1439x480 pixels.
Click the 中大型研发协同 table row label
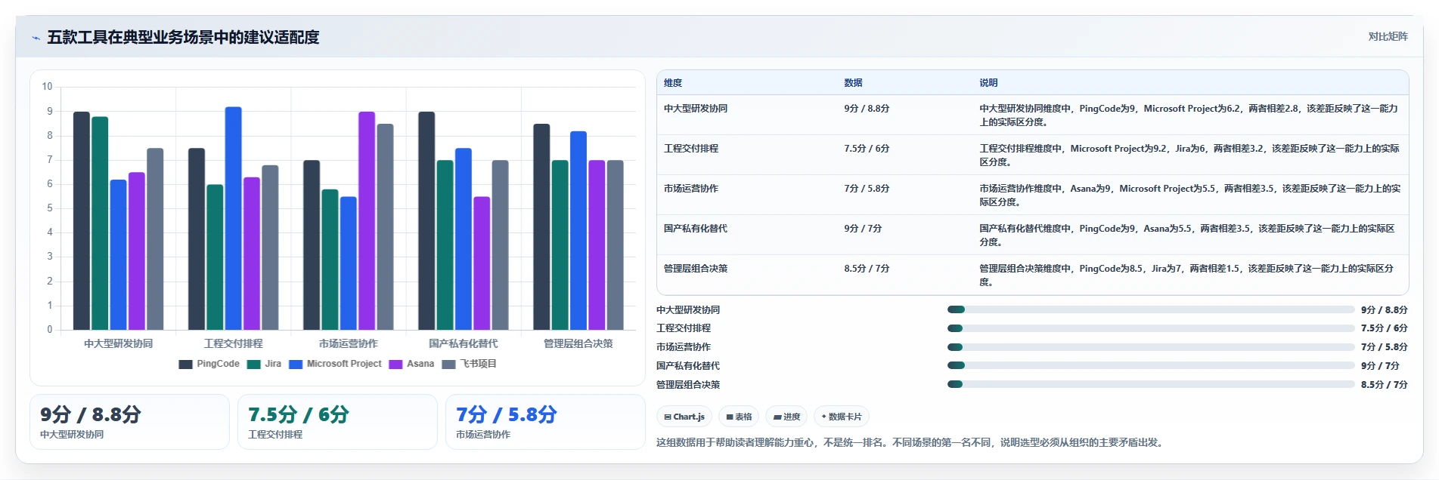(696, 109)
